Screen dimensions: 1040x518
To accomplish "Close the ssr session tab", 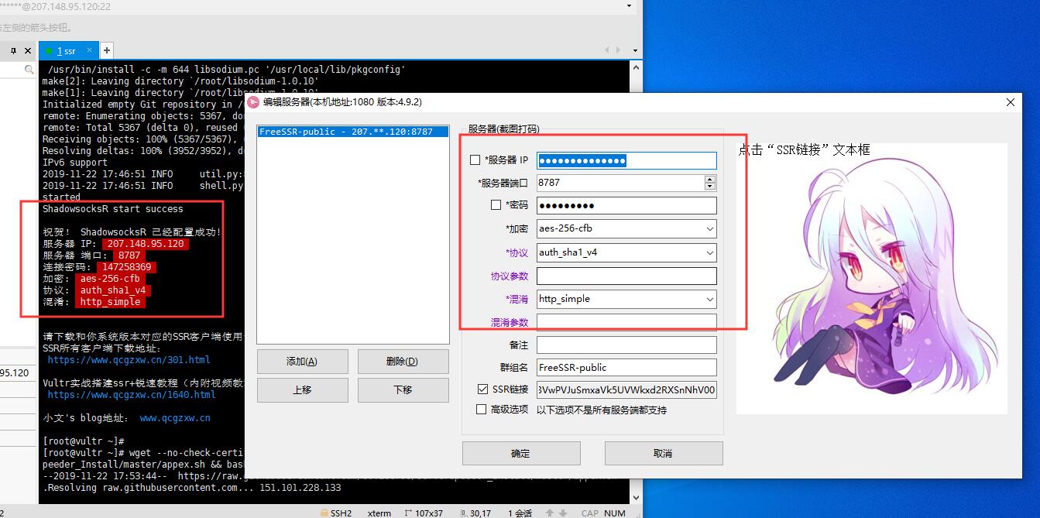I will tap(90, 50).
